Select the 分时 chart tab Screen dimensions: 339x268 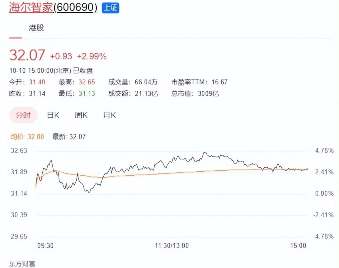coord(23,115)
